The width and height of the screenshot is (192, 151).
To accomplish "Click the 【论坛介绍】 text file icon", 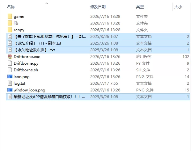I will click(x=10, y=43).
